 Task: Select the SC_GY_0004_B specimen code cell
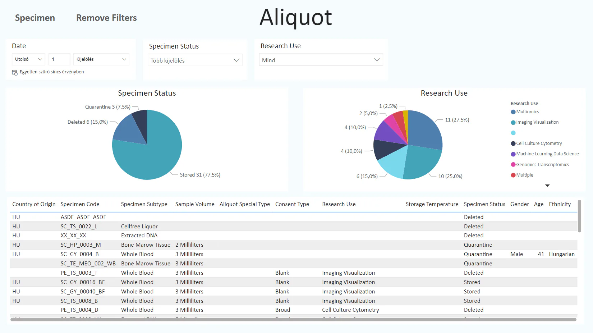(80, 254)
